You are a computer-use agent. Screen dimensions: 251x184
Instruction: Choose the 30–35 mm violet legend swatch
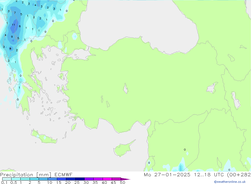(x=89, y=179)
